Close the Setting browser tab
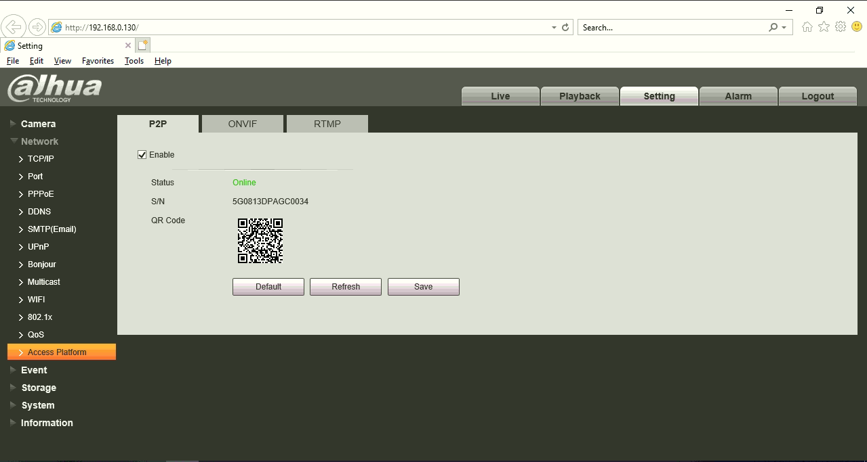This screenshot has width=867, height=462. (128, 45)
